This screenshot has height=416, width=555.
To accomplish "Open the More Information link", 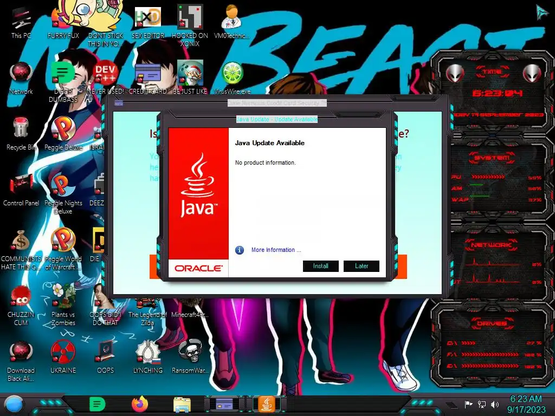I will (x=276, y=250).
